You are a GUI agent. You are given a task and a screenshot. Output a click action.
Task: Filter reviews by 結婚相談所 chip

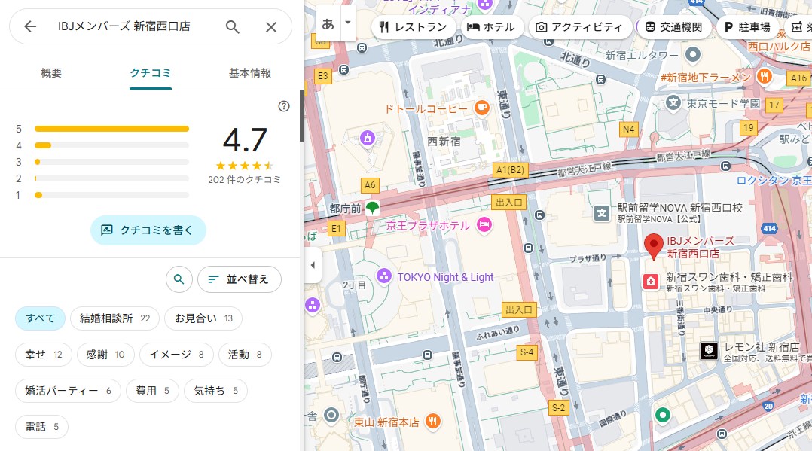[114, 318]
